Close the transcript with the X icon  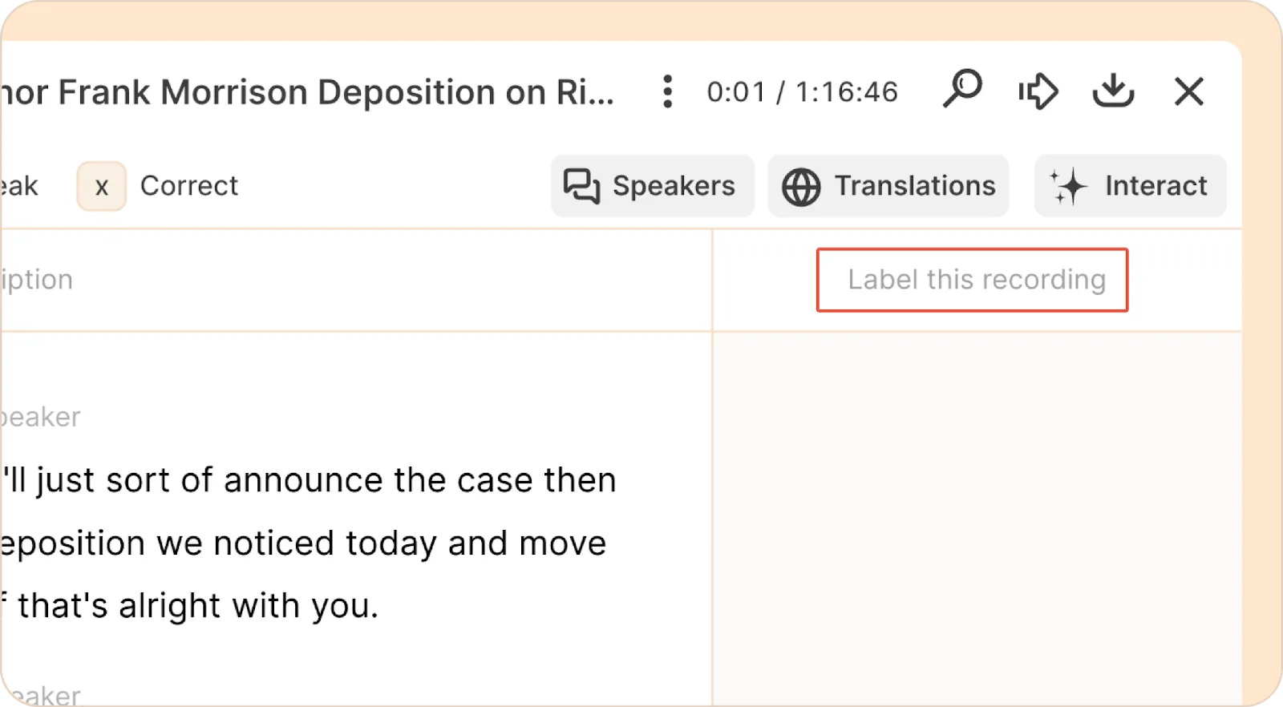[x=1189, y=91]
